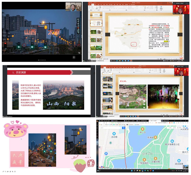Select the title slide thumbnail in map presentation
Viewport: 191px width, 175px height.
click(96, 15)
